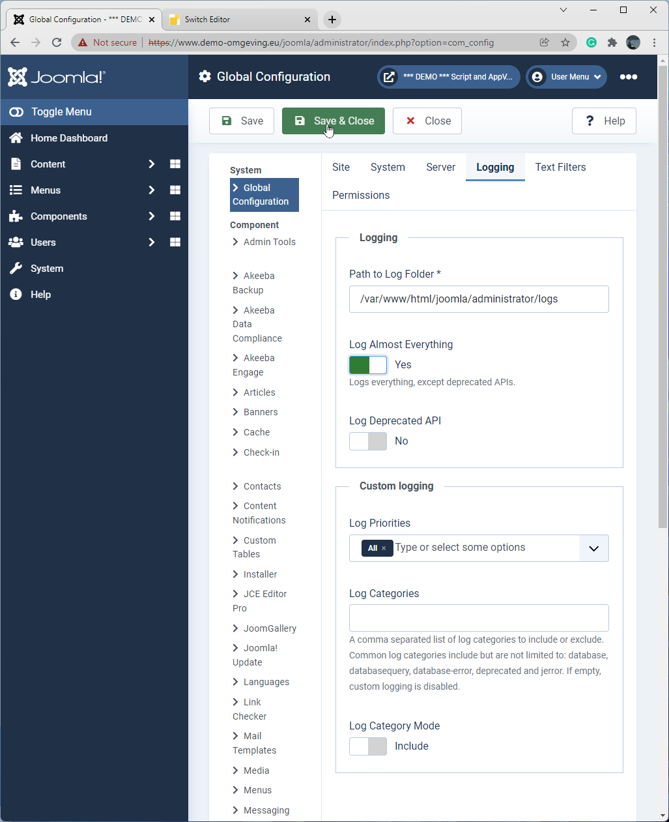The height and width of the screenshot is (822, 669).
Task: Open the Server configuration tab
Action: [440, 168]
